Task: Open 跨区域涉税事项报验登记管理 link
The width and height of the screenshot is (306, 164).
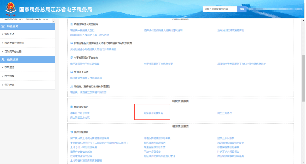Action: [x=160, y=156]
